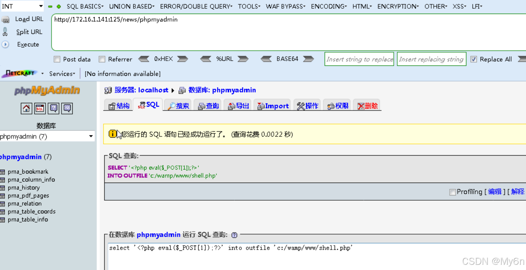This screenshot has height=270, width=526.
Task: Click the 服务器: localhost breadcrumb link
Action: coord(141,90)
